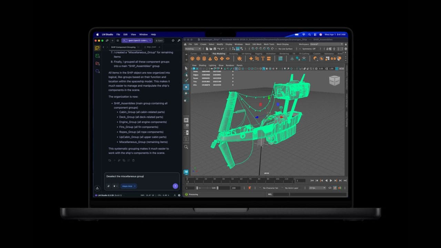Screen dimensions: 441x248
Task: Select the polygon sphere shelf icon
Action: pyautogui.click(x=193, y=59)
